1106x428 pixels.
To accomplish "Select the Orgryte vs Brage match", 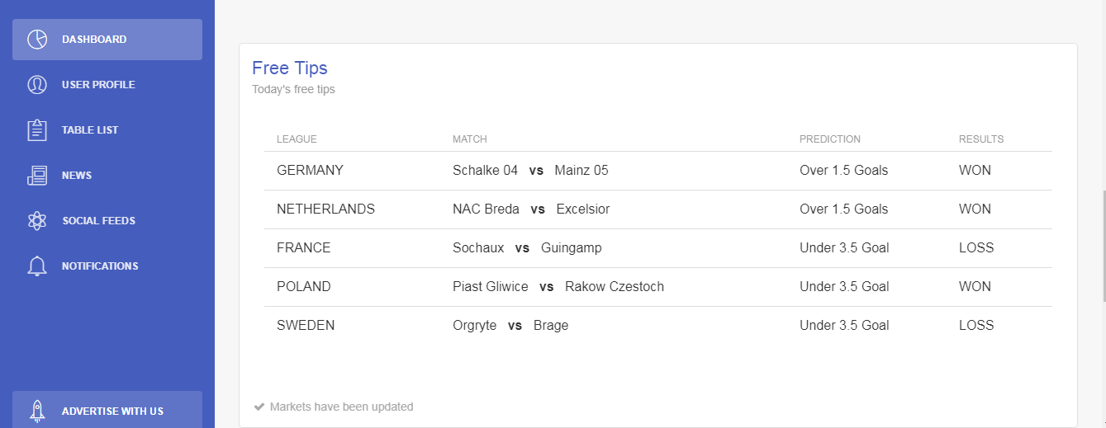I will tap(510, 325).
